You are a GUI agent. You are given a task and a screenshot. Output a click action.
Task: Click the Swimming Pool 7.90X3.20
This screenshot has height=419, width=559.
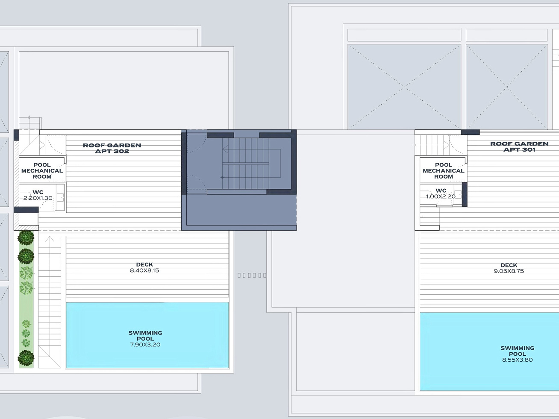(145, 338)
